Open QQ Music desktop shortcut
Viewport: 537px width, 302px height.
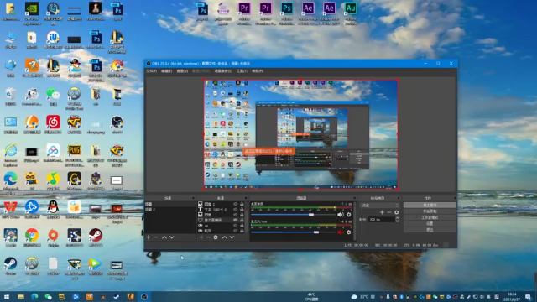point(53,181)
